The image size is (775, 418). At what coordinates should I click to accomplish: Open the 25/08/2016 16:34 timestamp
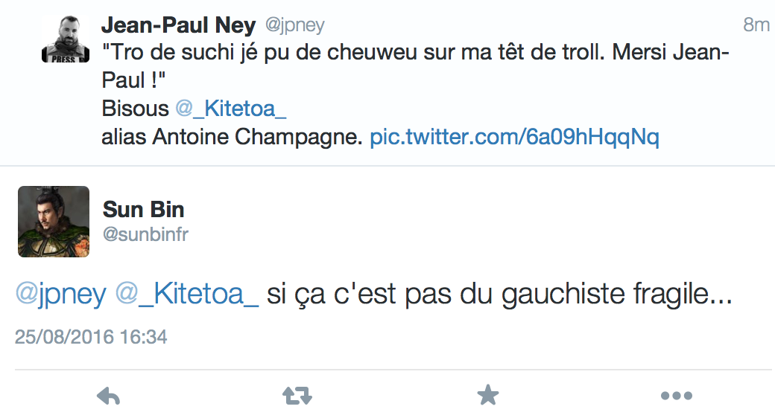tap(91, 337)
